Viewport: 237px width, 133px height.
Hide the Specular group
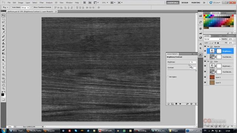click(x=205, y=47)
